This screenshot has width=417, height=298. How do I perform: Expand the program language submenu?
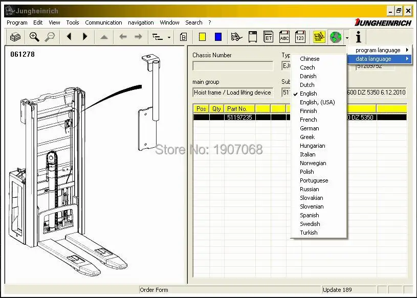(x=380, y=50)
